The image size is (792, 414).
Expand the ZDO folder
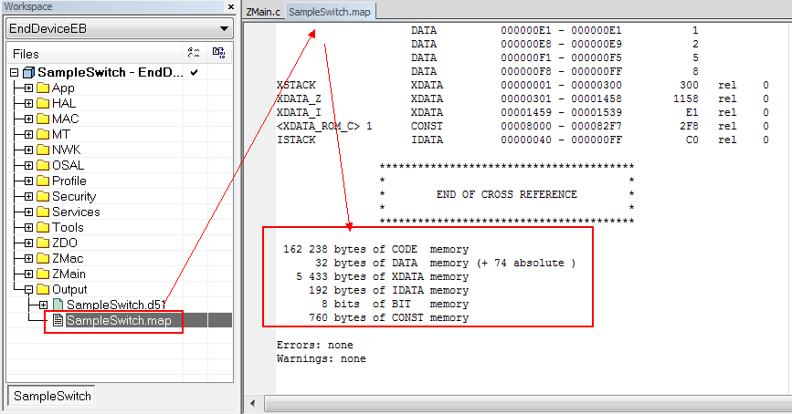click(x=29, y=243)
